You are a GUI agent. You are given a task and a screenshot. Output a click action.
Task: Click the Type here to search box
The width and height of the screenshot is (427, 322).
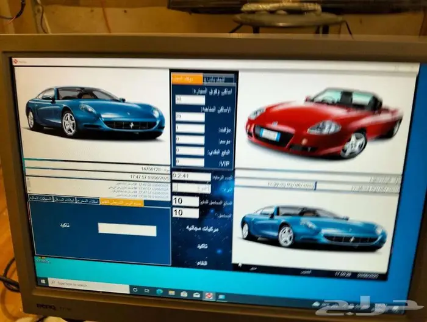click(88, 285)
